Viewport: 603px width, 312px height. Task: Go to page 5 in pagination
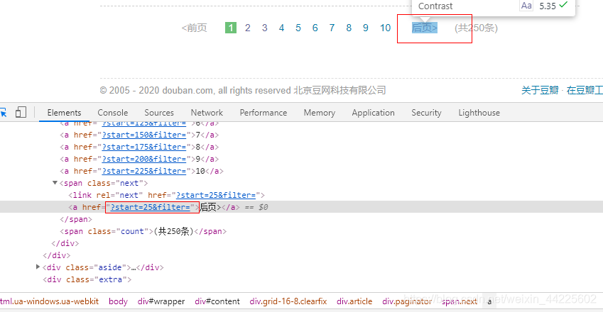tap(298, 28)
